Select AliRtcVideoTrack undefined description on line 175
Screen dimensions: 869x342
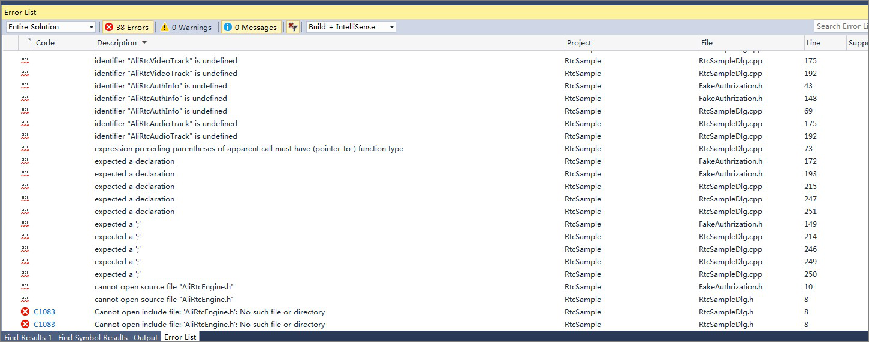tap(166, 61)
